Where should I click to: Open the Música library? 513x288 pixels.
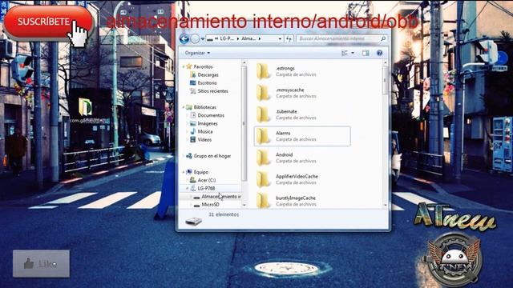tap(205, 131)
